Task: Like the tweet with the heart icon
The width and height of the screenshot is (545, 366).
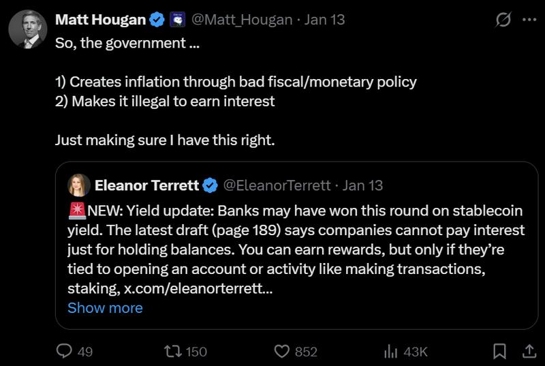Action: (x=282, y=351)
